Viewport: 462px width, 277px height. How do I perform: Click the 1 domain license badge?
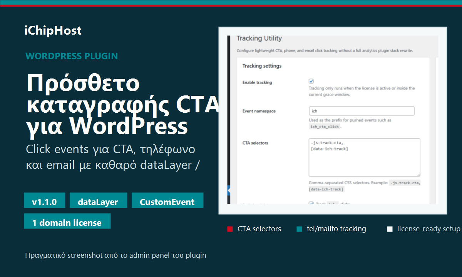point(67,221)
